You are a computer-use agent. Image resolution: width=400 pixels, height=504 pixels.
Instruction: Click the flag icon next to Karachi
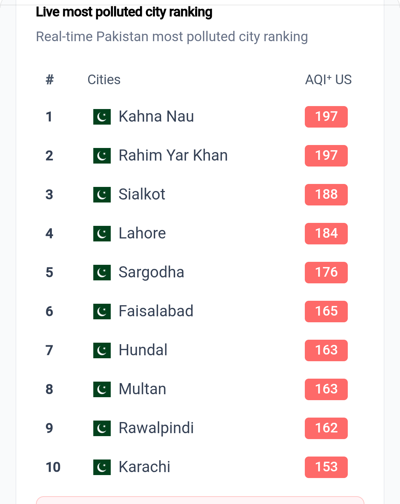102,467
